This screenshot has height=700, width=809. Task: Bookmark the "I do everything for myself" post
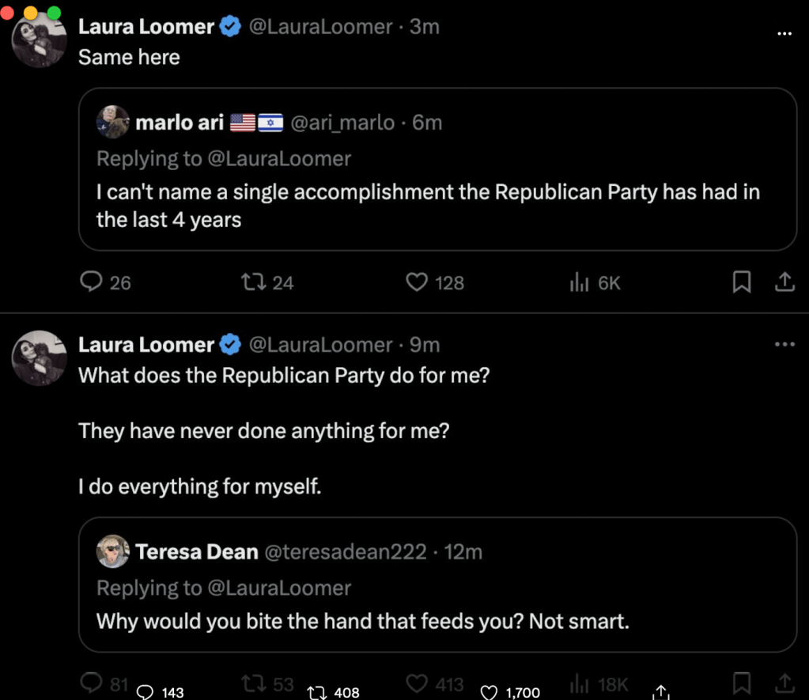741,683
